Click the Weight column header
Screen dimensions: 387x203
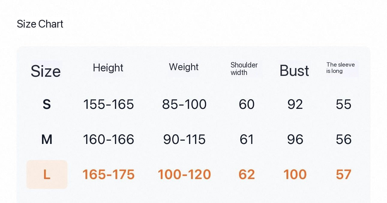184,67
